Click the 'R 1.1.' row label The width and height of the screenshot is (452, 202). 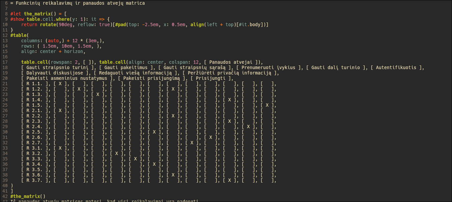tap(35, 84)
